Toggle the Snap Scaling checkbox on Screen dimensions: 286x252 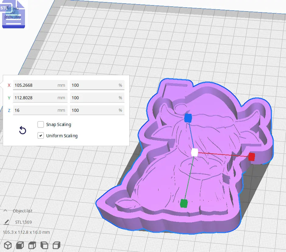tap(40, 124)
